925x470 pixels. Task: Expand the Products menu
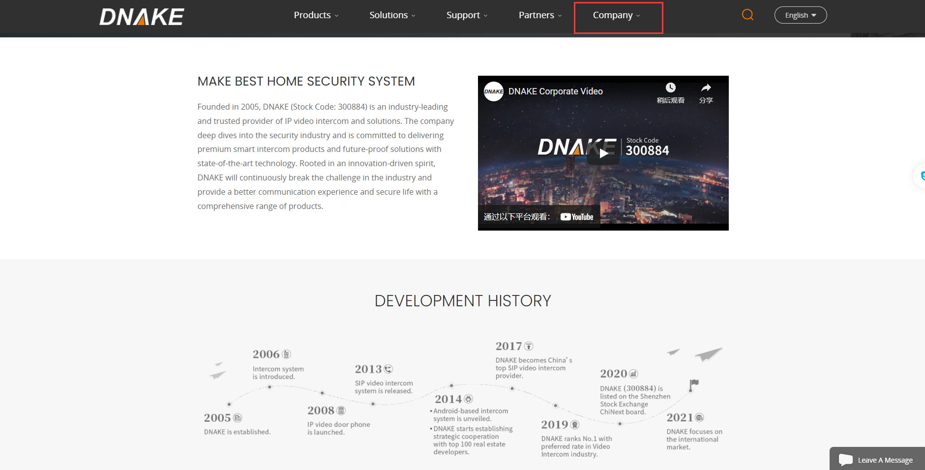point(316,15)
